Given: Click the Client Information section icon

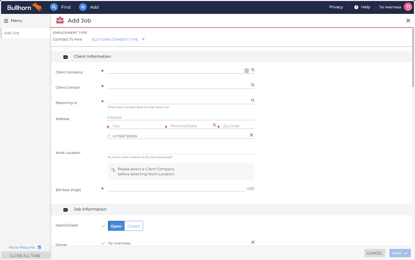Looking at the screenshot, I should (x=66, y=57).
